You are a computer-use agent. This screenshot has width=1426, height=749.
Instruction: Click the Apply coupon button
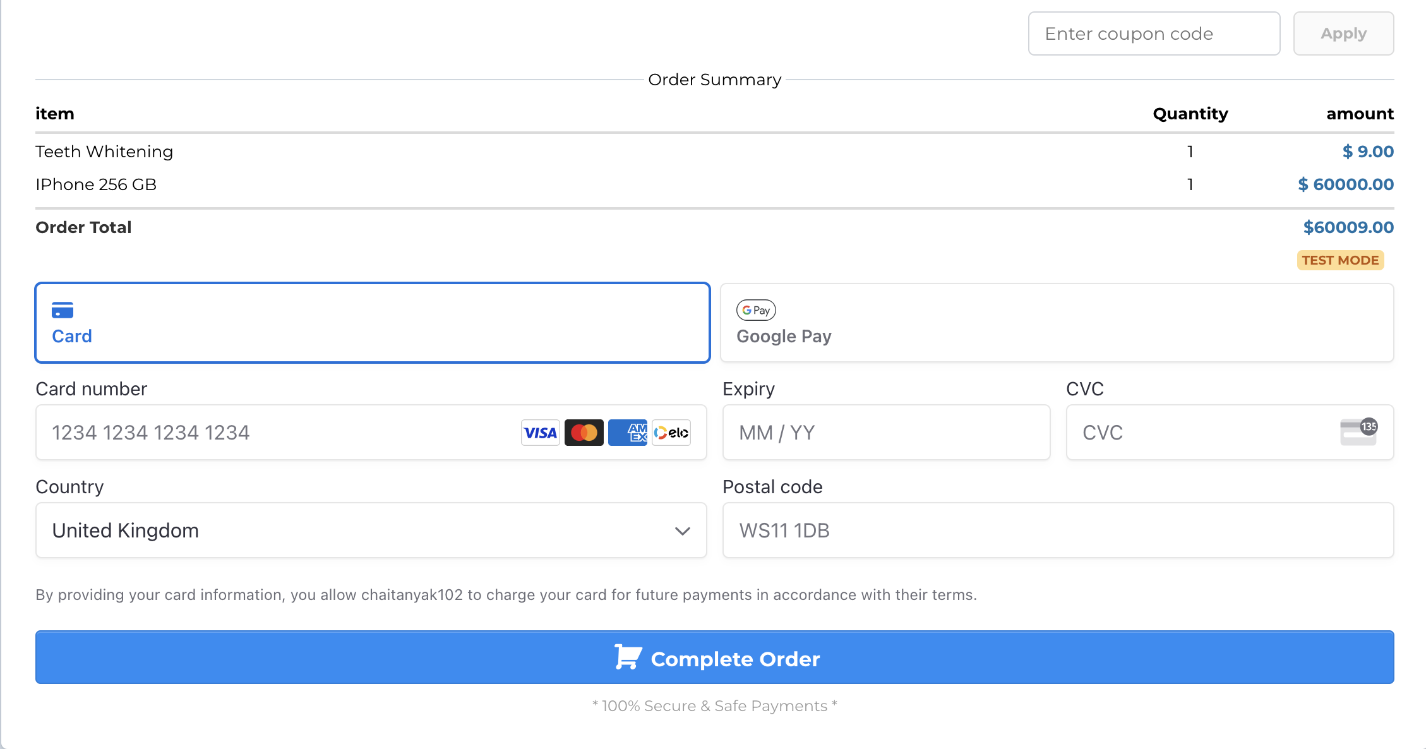[x=1343, y=33]
